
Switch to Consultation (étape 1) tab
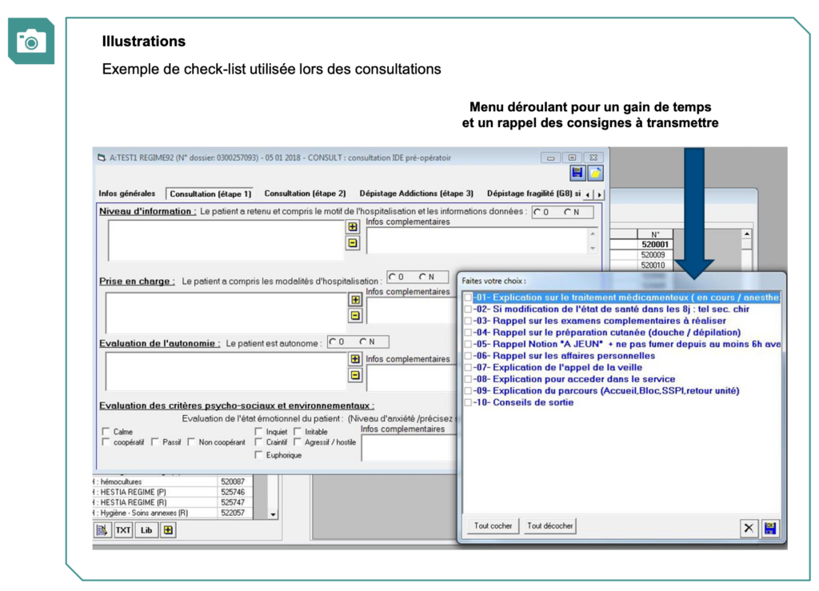pos(210,194)
